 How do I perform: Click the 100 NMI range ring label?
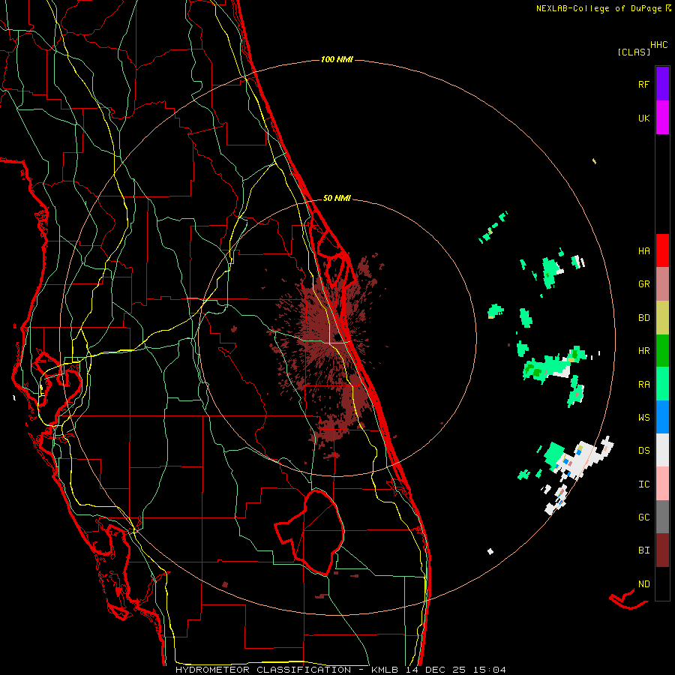(x=337, y=59)
